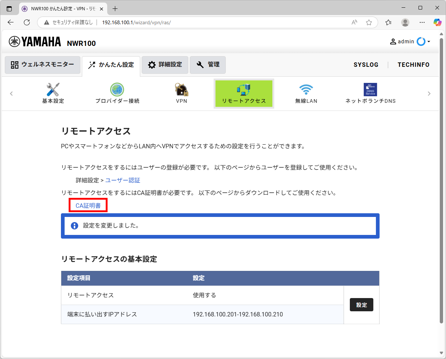Screen dimensions: 446x359
Task: Open the admin account dropdown arrow
Action: click(x=428, y=41)
